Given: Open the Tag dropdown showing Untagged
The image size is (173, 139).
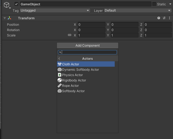Looking at the screenshot, I should tap(55, 10).
